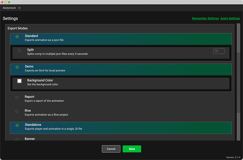The image size is (243, 160).
Task: Click the Split seconds input field
Action: point(219,51)
